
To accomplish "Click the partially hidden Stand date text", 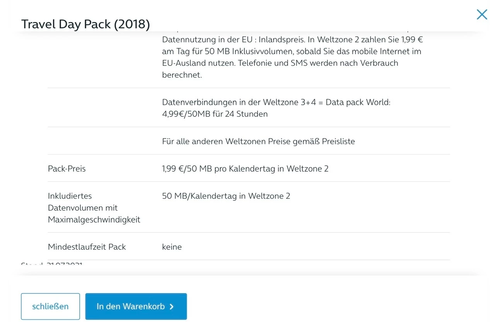I will pos(51,265).
